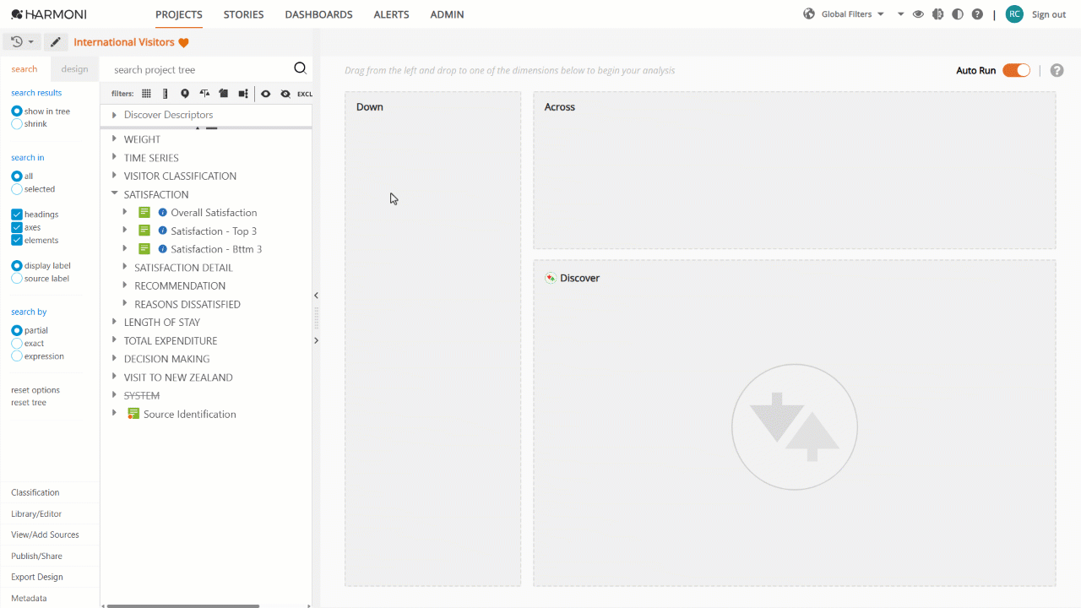The width and height of the screenshot is (1081, 608).
Task: Uncheck the headings checkbox
Action: [x=17, y=214]
